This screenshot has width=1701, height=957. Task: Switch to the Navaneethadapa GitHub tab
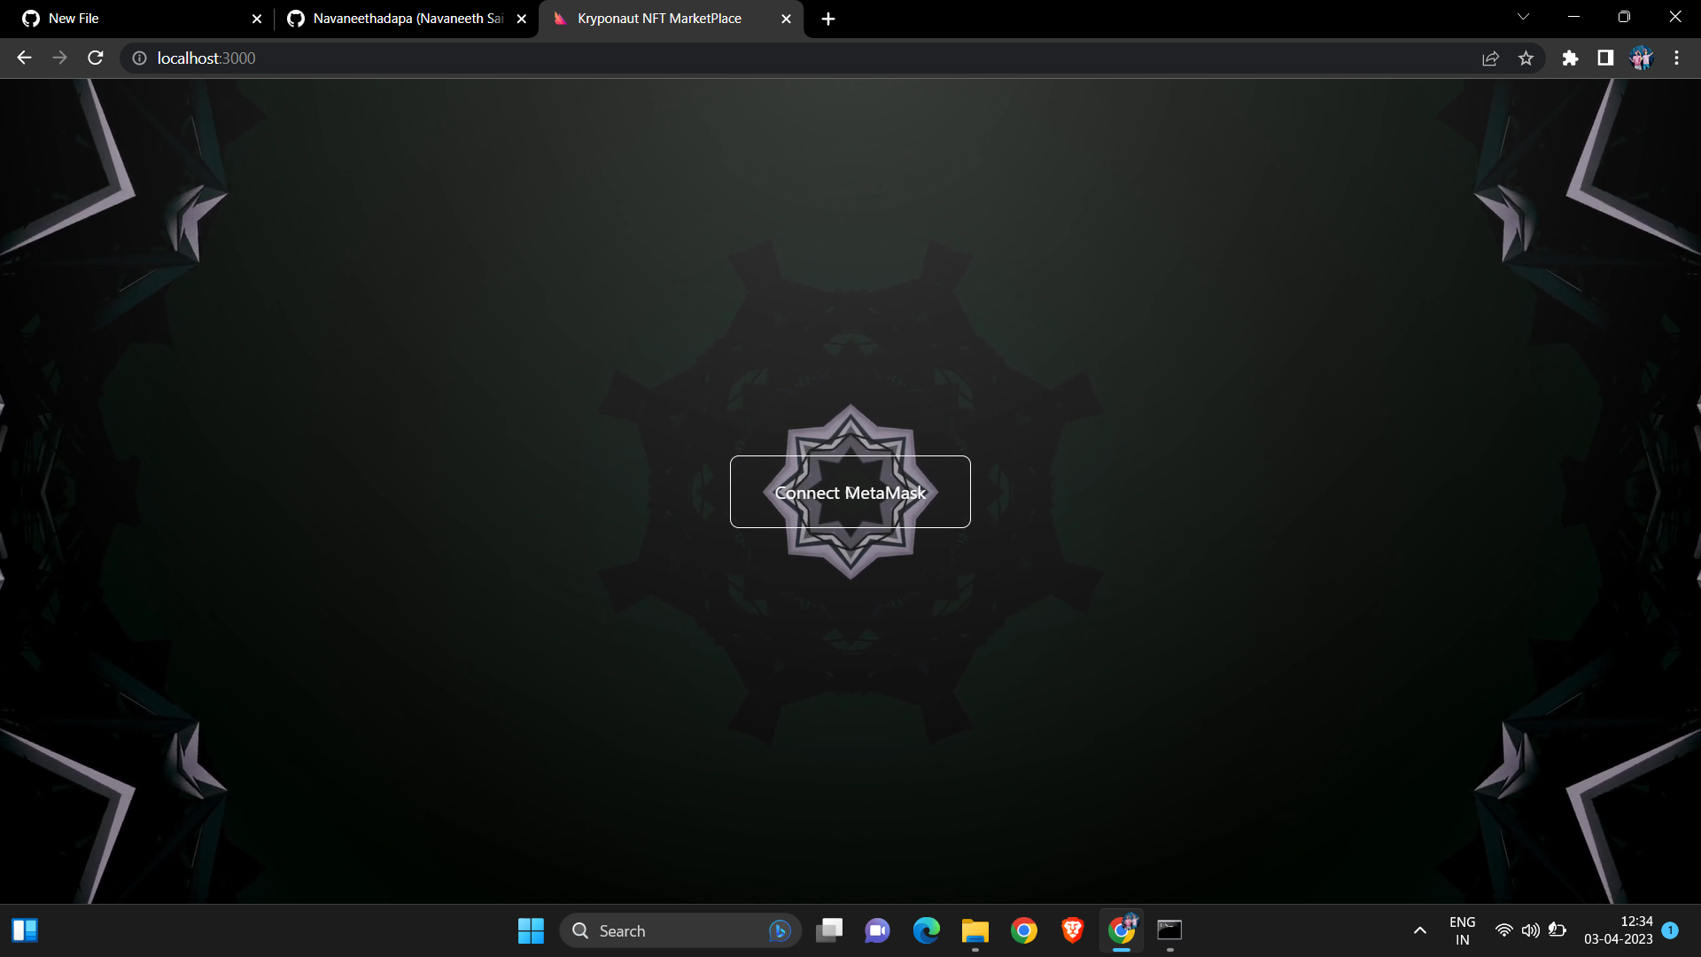click(399, 18)
